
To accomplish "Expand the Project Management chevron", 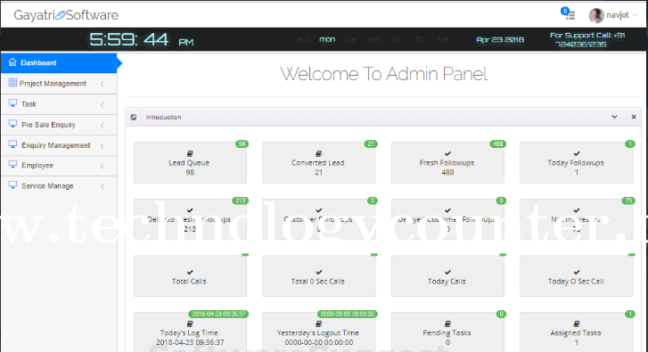I will click(x=103, y=84).
